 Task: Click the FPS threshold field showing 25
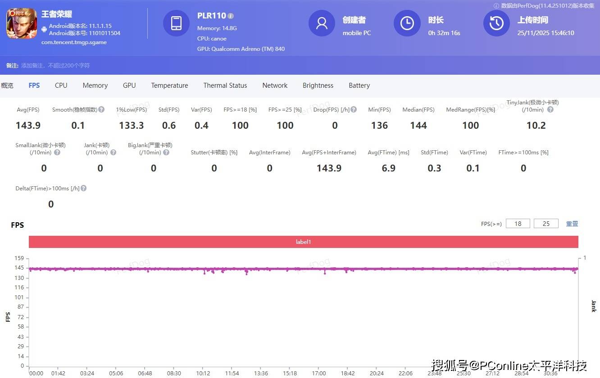pos(546,224)
